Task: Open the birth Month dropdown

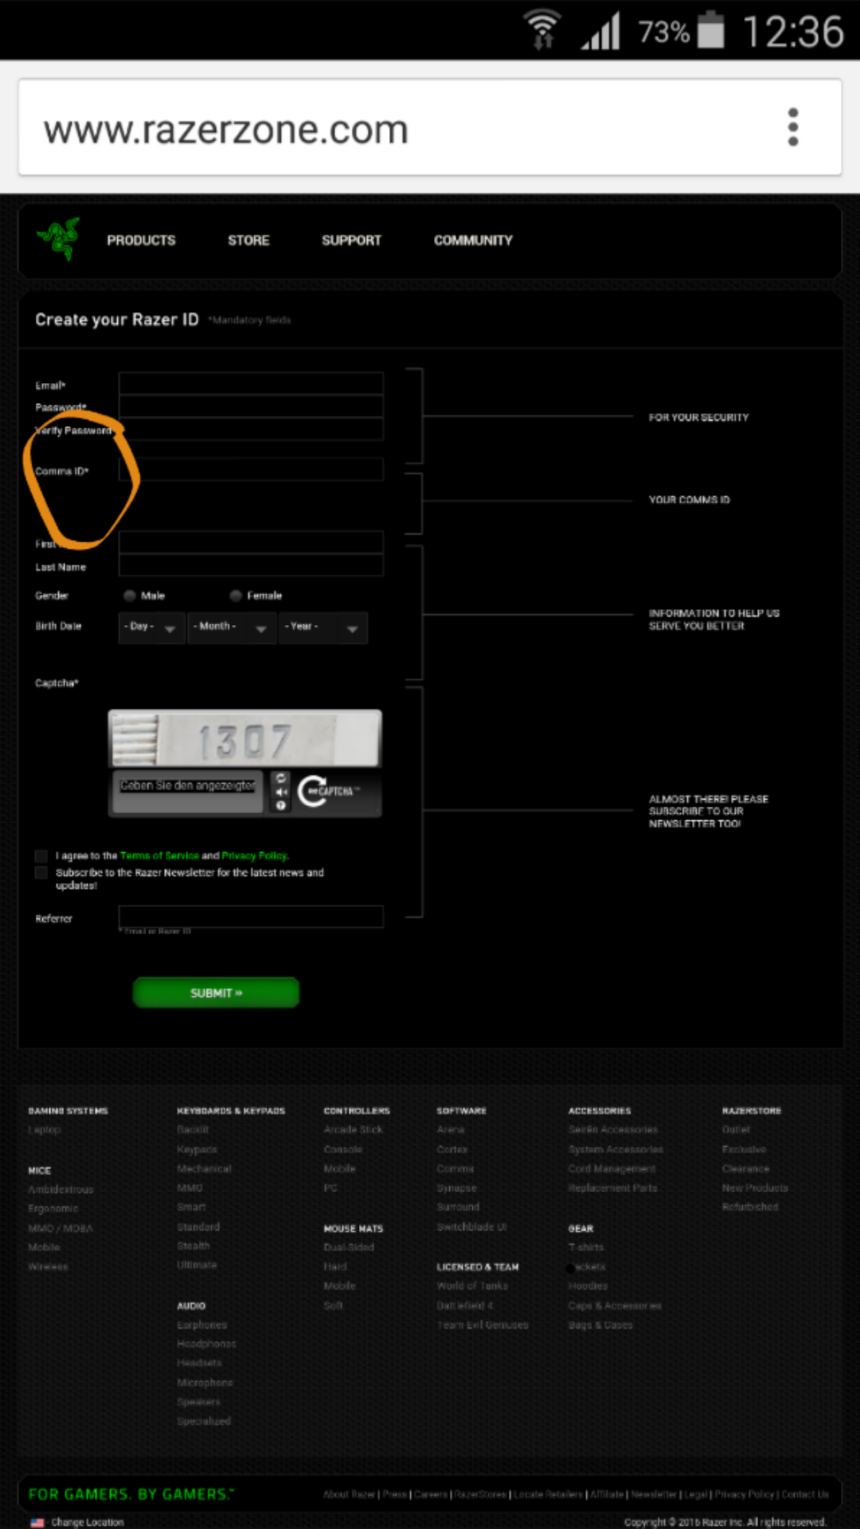Action: (232, 628)
